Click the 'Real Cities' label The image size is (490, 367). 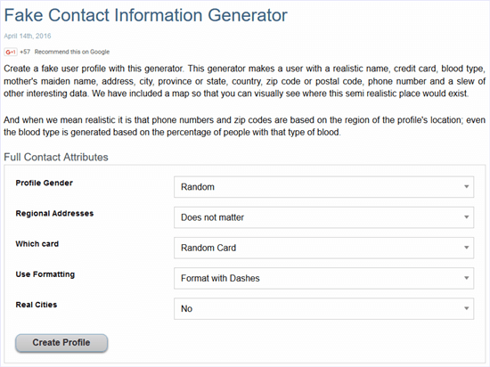tap(37, 305)
